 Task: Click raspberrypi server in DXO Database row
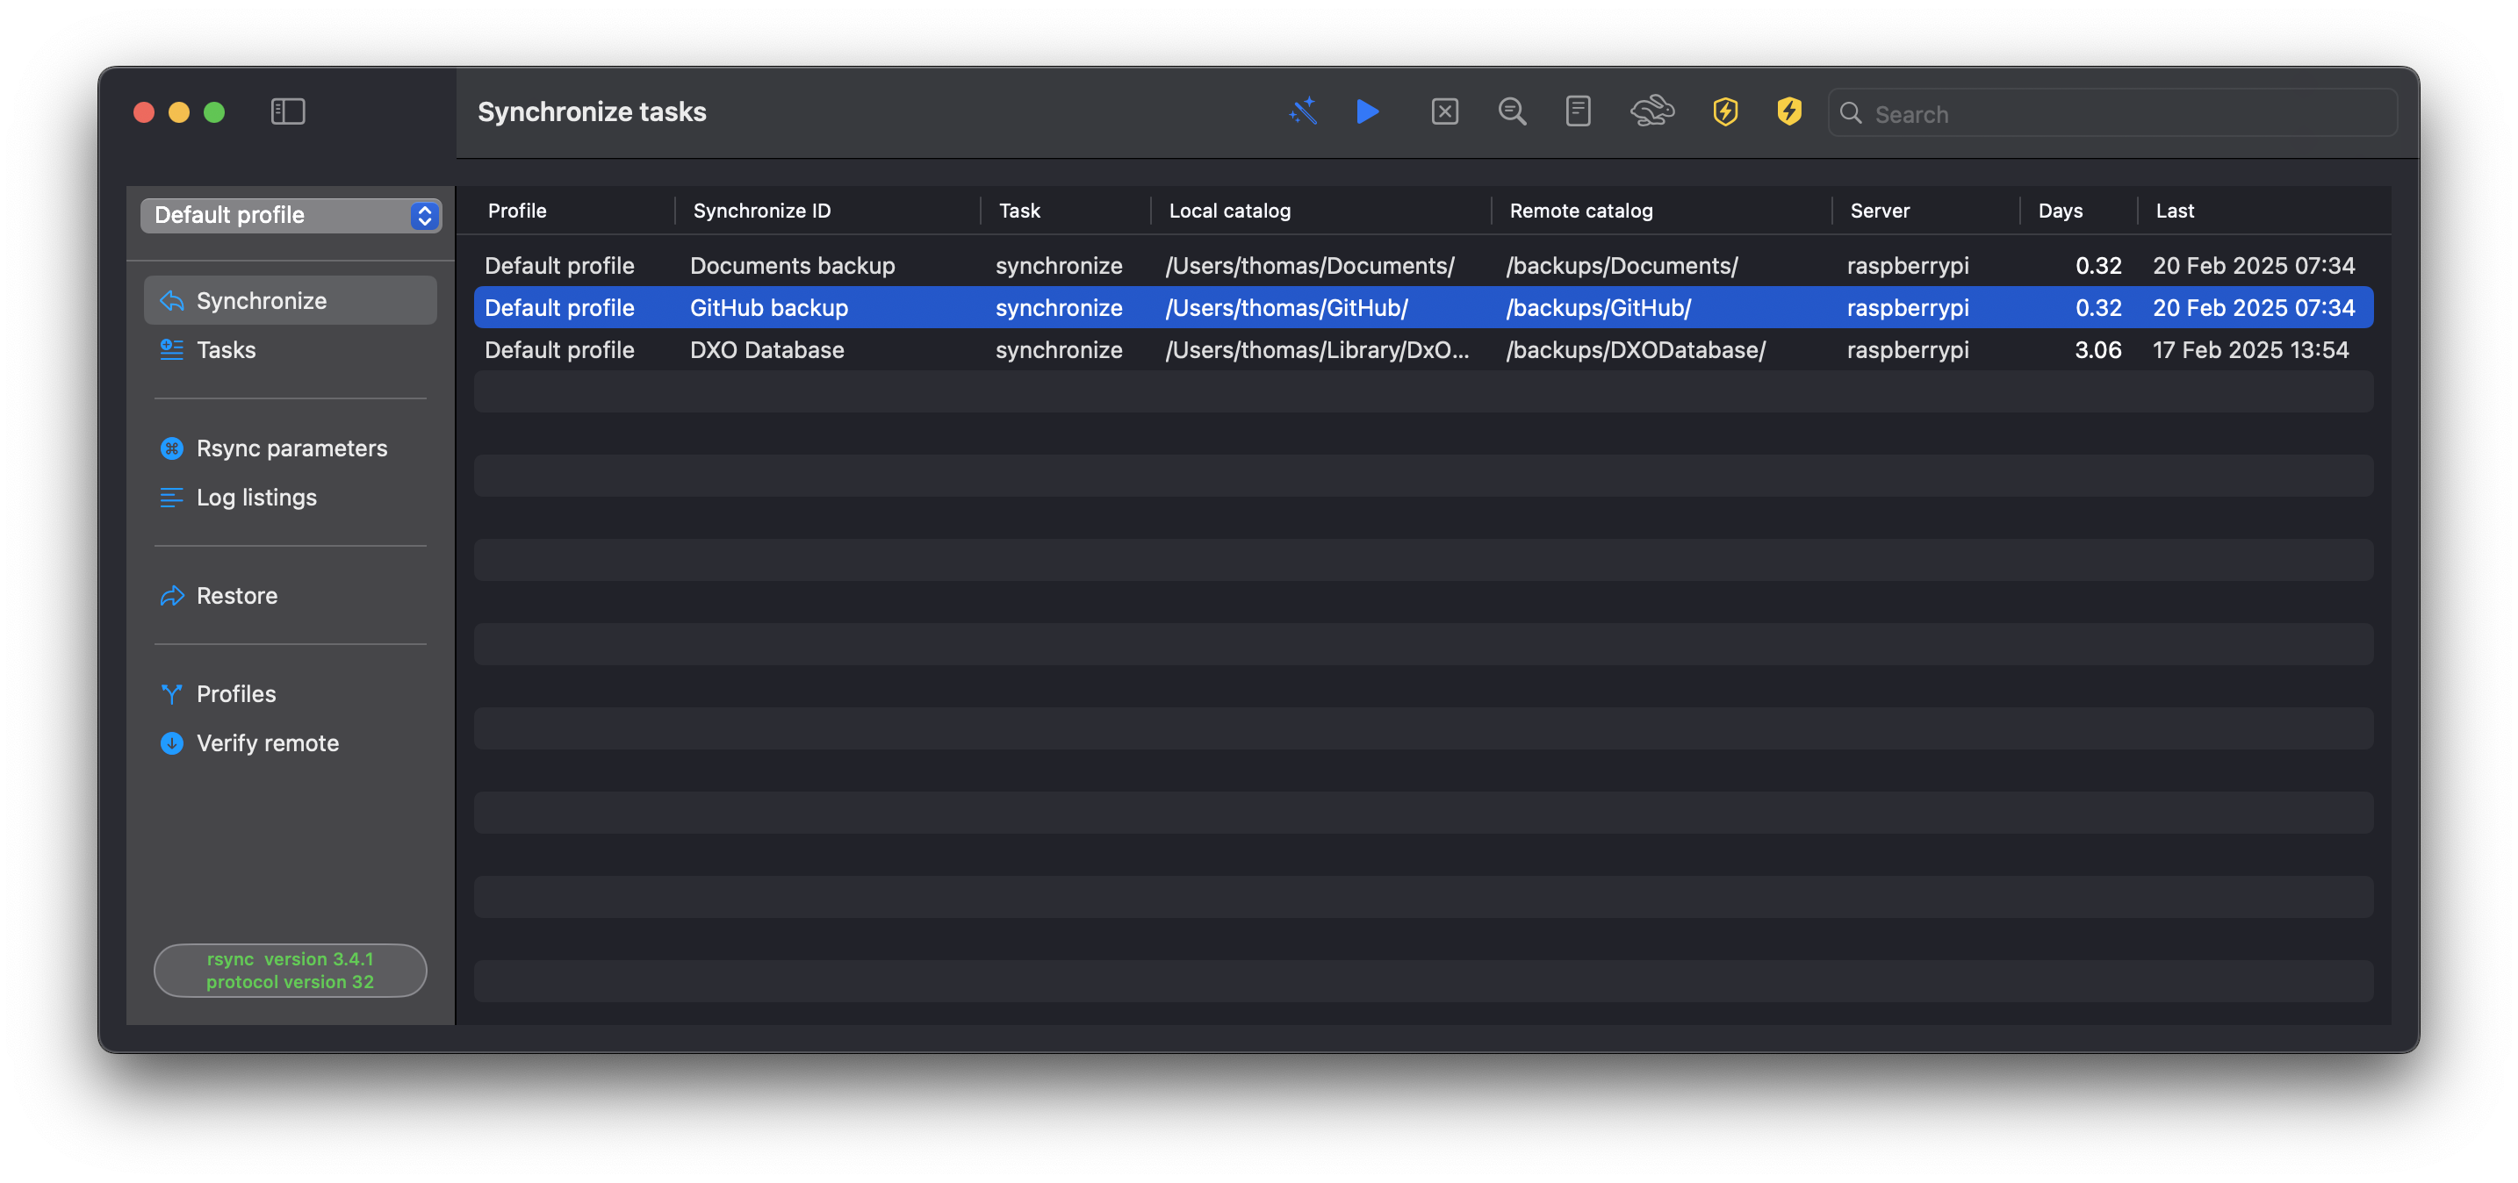click(1907, 350)
